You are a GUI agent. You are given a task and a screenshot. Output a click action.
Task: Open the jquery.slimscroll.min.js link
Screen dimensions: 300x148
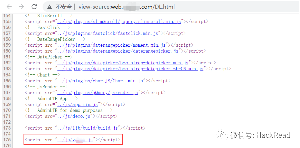[x=119, y=21]
